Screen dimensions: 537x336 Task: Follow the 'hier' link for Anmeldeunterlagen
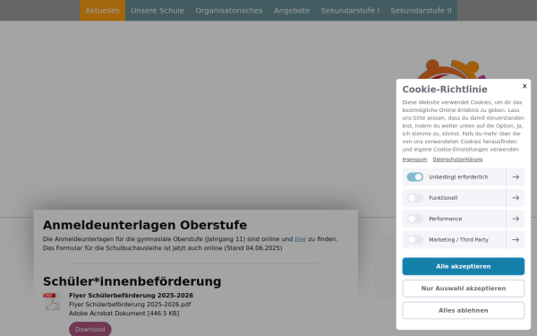point(301,239)
